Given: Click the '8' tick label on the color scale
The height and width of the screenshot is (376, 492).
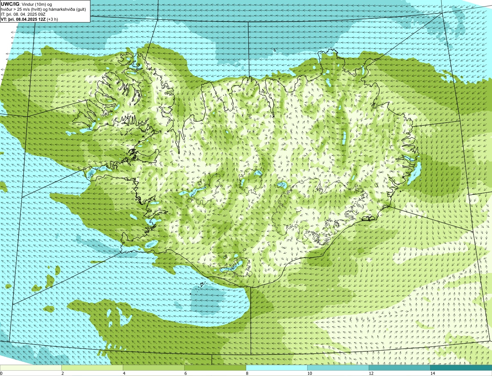Looking at the screenshot, I should click(247, 373).
